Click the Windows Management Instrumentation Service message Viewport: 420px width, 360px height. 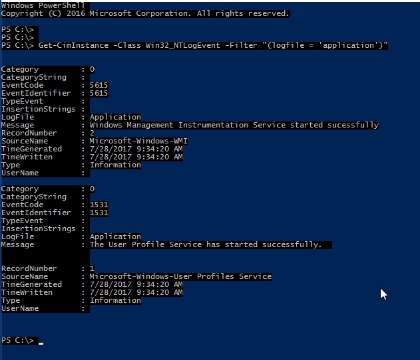tap(234, 125)
